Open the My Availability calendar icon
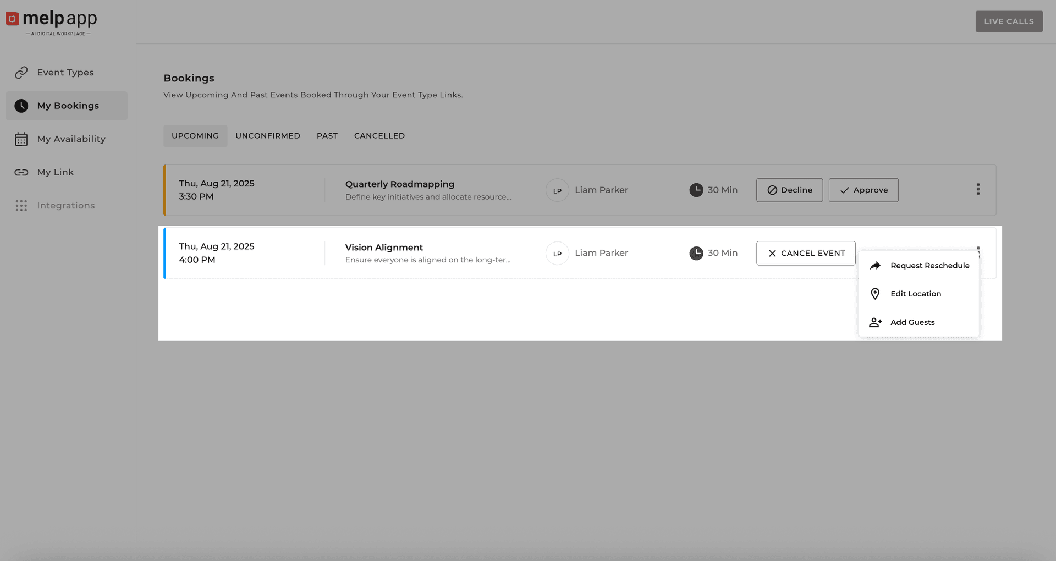This screenshot has width=1056, height=561. coord(21,139)
